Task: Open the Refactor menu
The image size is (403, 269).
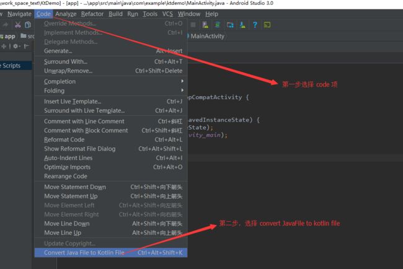Action: tap(92, 14)
